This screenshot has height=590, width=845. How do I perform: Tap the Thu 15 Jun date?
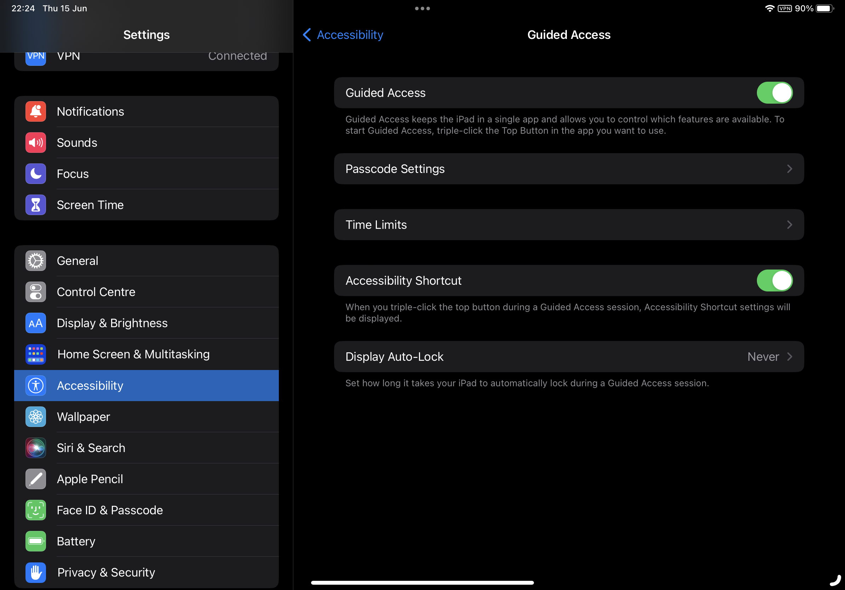[65, 8]
